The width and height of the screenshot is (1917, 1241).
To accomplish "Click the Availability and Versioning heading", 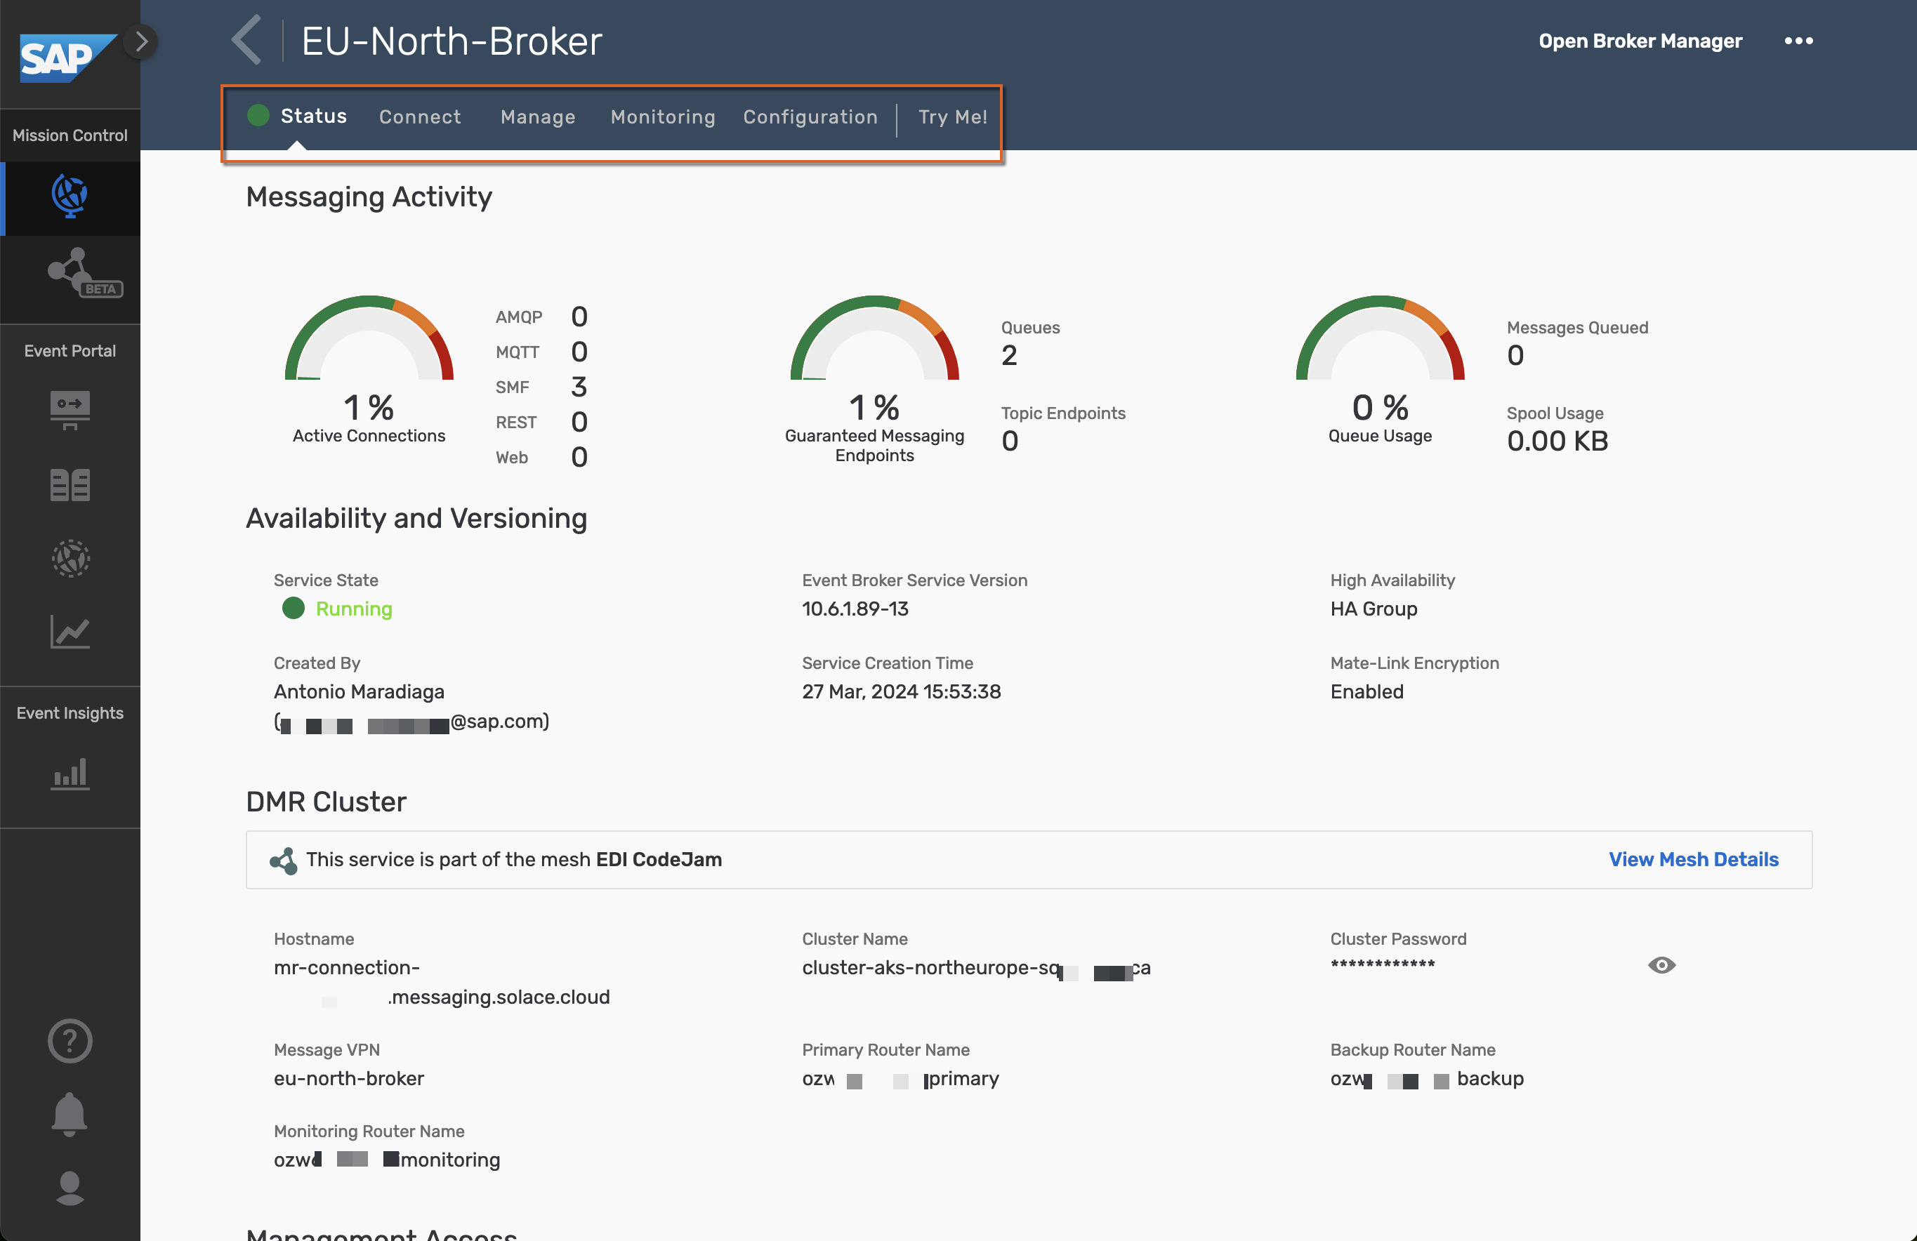I will pyautogui.click(x=416, y=519).
